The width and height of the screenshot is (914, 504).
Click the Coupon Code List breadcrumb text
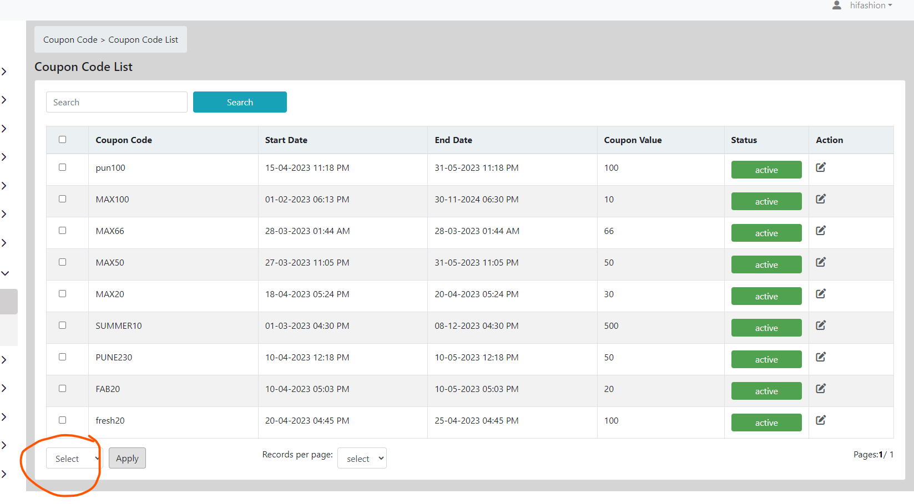pyautogui.click(x=143, y=39)
